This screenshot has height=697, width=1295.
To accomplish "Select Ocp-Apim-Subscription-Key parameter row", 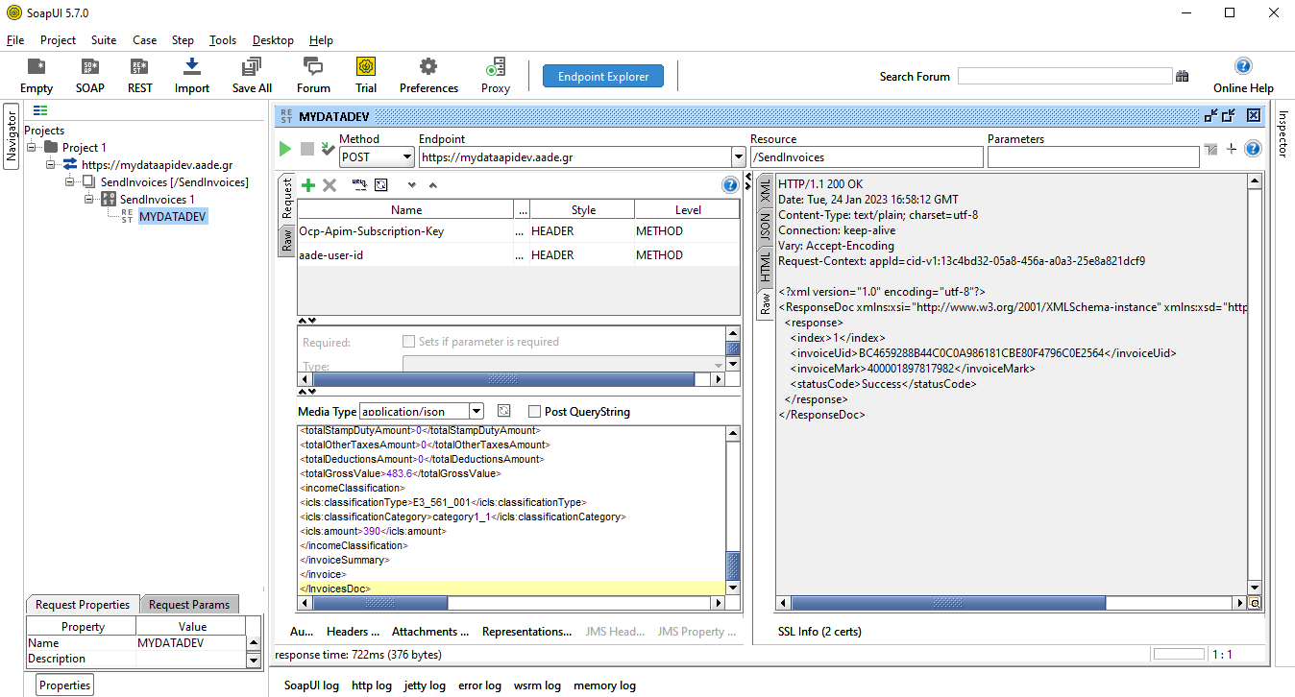I will (x=519, y=231).
